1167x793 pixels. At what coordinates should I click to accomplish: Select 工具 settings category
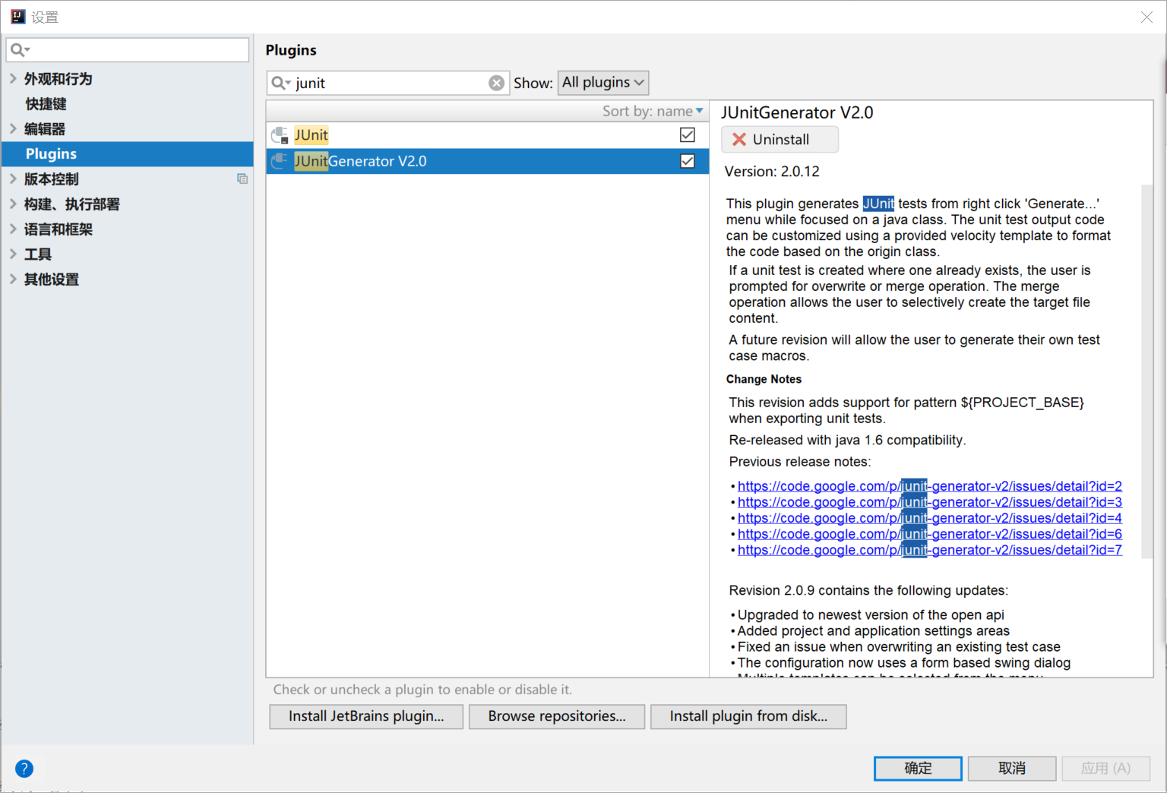point(38,254)
